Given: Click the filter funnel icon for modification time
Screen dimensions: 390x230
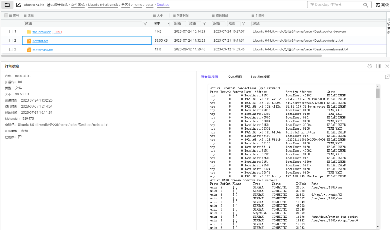Looking at the screenshot, I should pos(243,23).
